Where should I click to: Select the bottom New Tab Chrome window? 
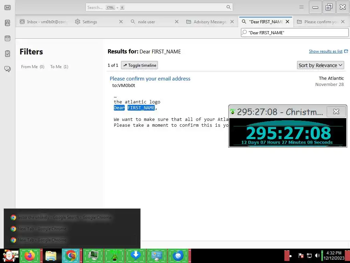pos(72,240)
